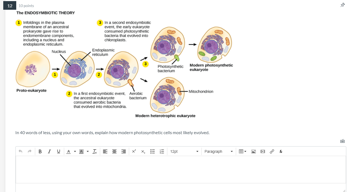Grab the editor resize handle corner

[x=344, y=190]
